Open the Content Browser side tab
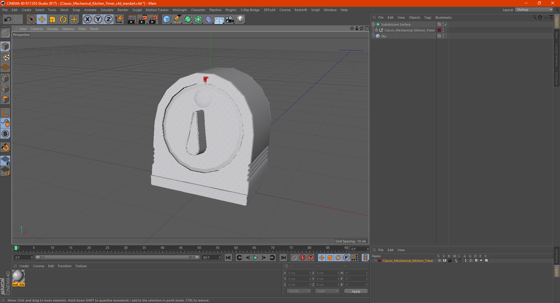Image resolution: width=560 pixels, height=303 pixels. coord(557,55)
